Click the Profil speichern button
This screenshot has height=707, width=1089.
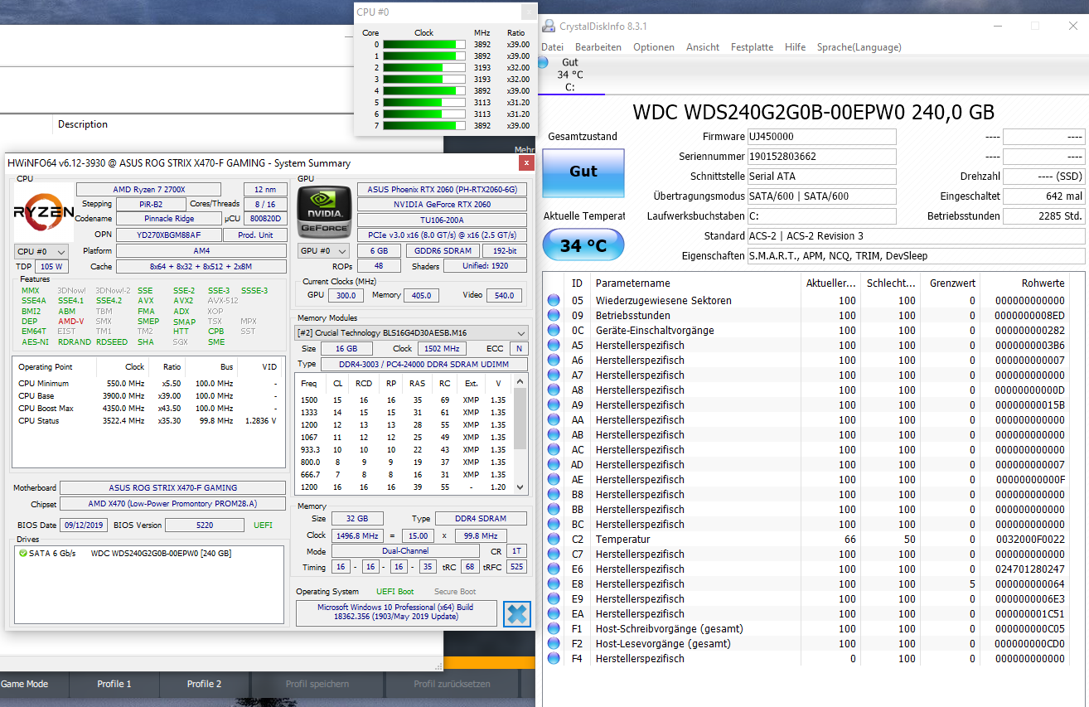pyautogui.click(x=318, y=684)
